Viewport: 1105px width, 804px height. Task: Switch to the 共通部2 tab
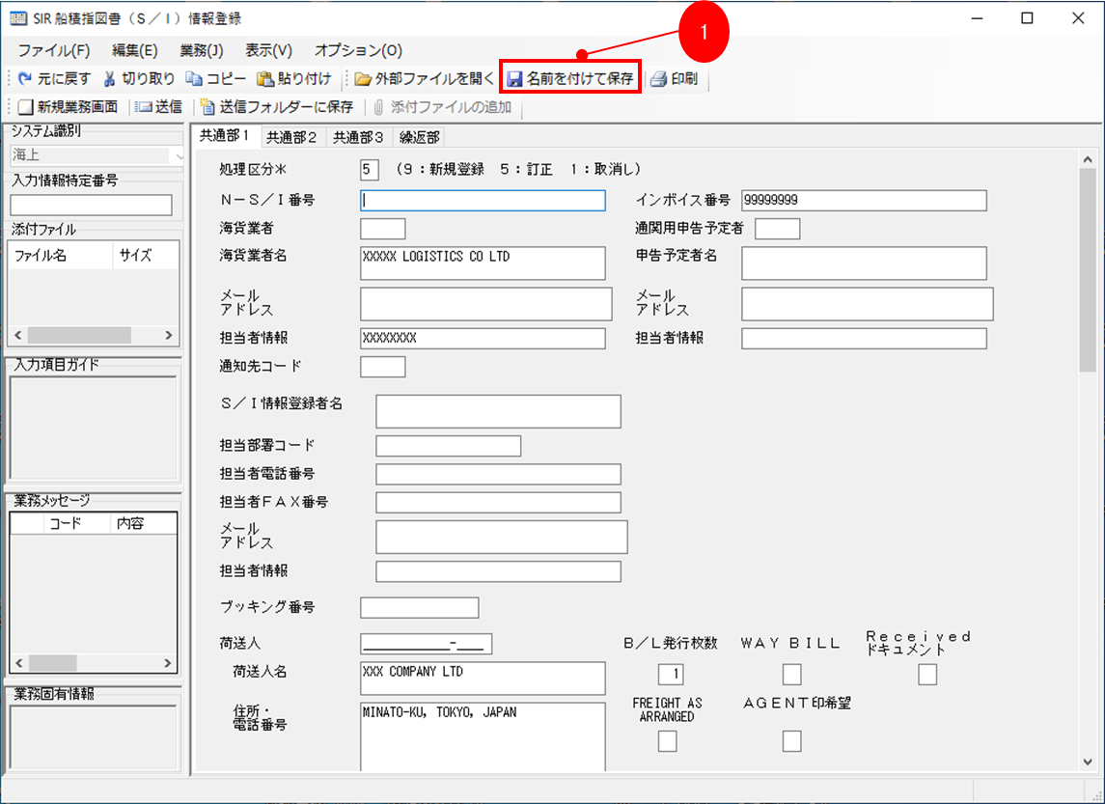click(x=291, y=137)
